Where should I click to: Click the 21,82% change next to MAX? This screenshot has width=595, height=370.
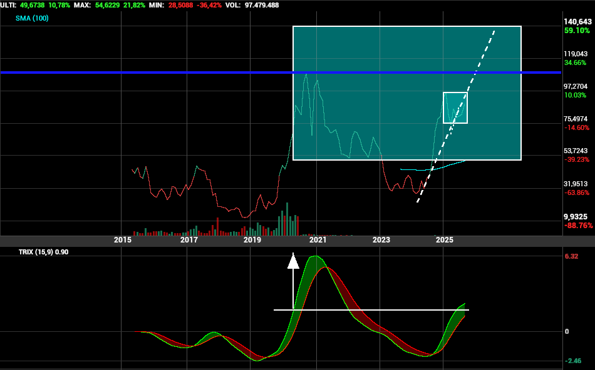click(x=134, y=5)
